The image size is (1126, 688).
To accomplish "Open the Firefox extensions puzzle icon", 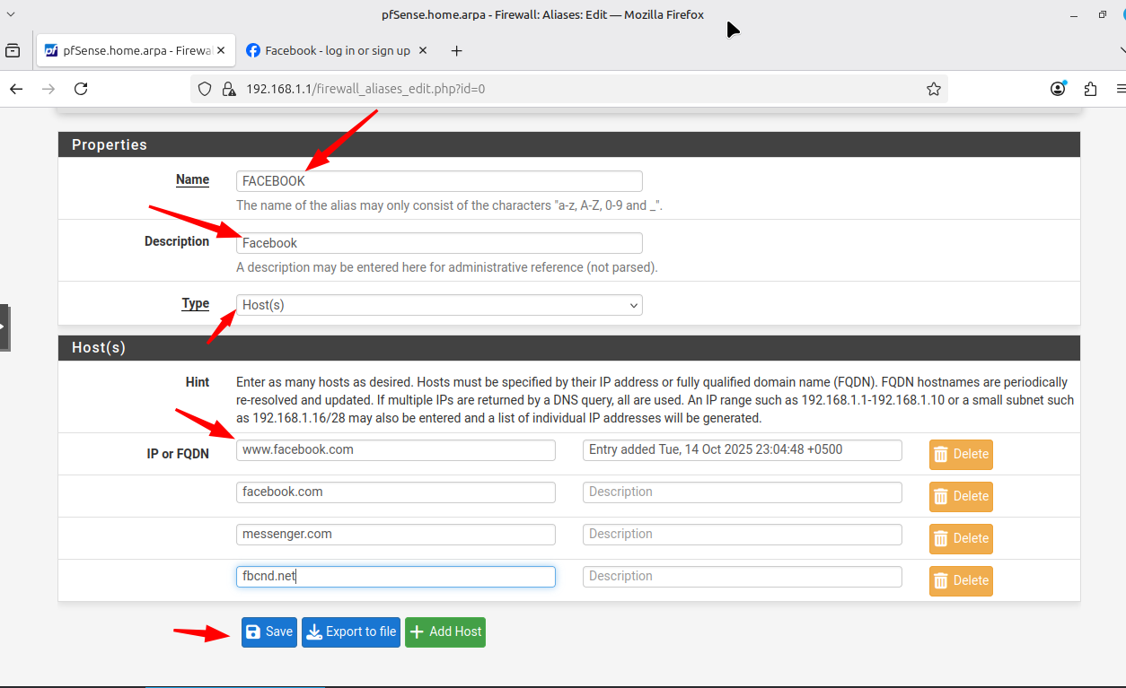I will tap(1090, 89).
